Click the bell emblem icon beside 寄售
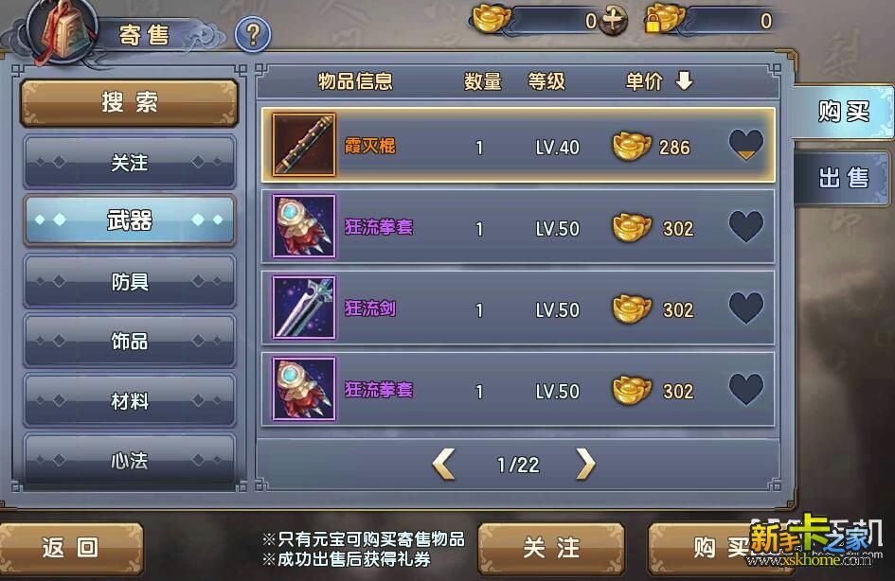Image resolution: width=895 pixels, height=581 pixels. [64, 31]
